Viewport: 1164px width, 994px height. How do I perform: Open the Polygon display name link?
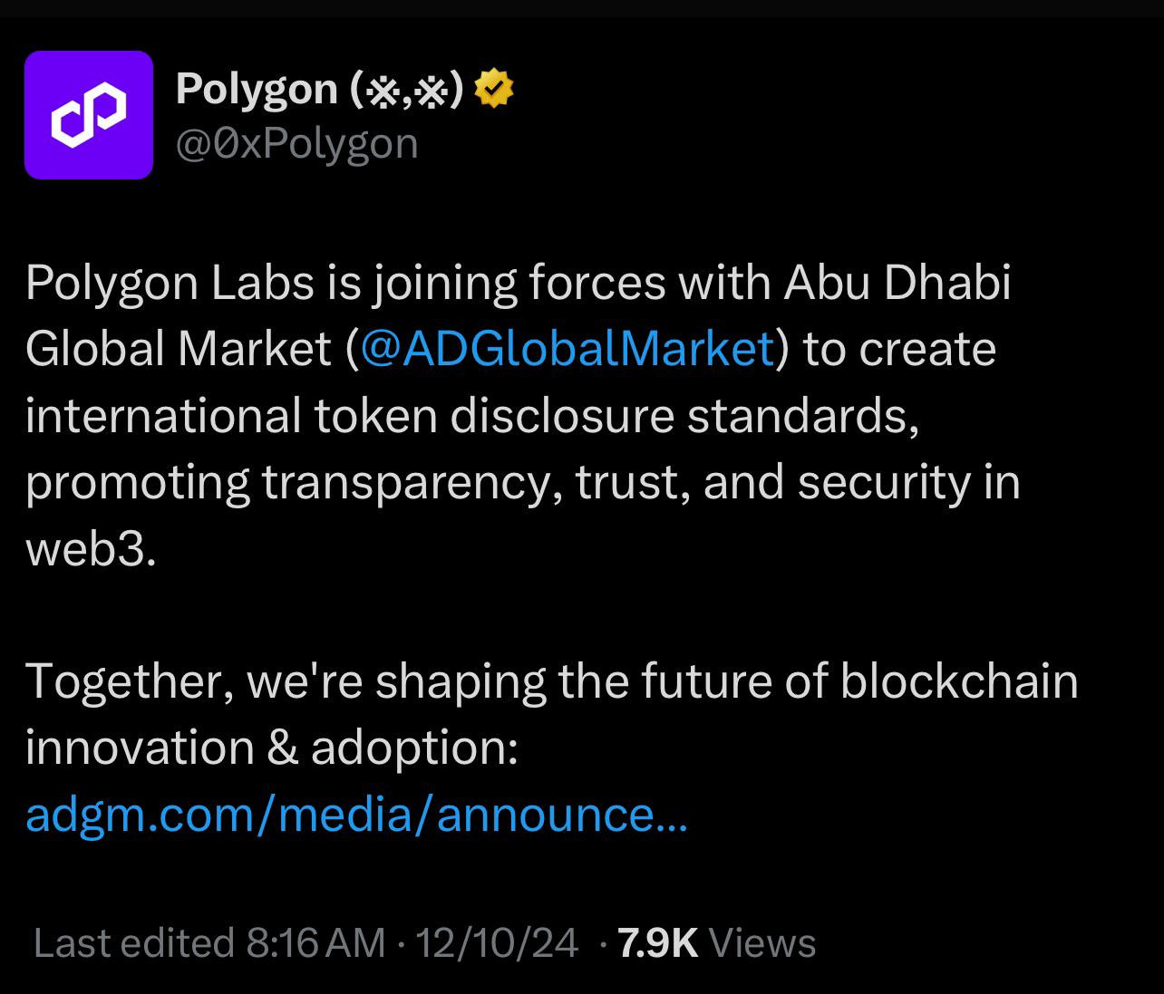point(257,89)
